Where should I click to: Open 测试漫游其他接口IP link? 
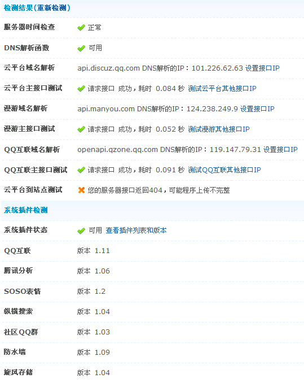[219, 129]
